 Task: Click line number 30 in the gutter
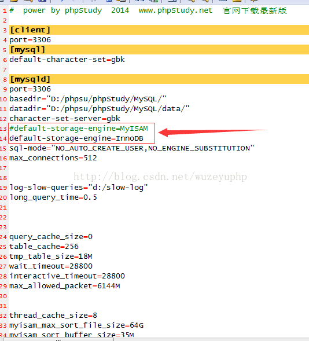pos(3,296)
